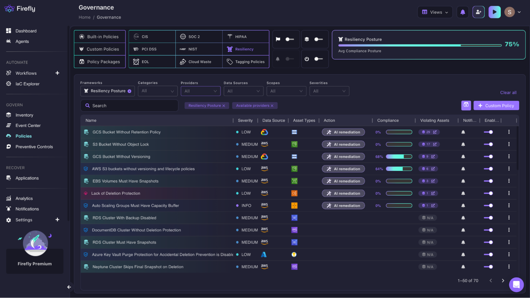
Task: Sort by the Severity column header
Action: tap(245, 121)
